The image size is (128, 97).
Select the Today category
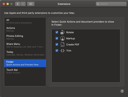pyautogui.click(x=25, y=53)
